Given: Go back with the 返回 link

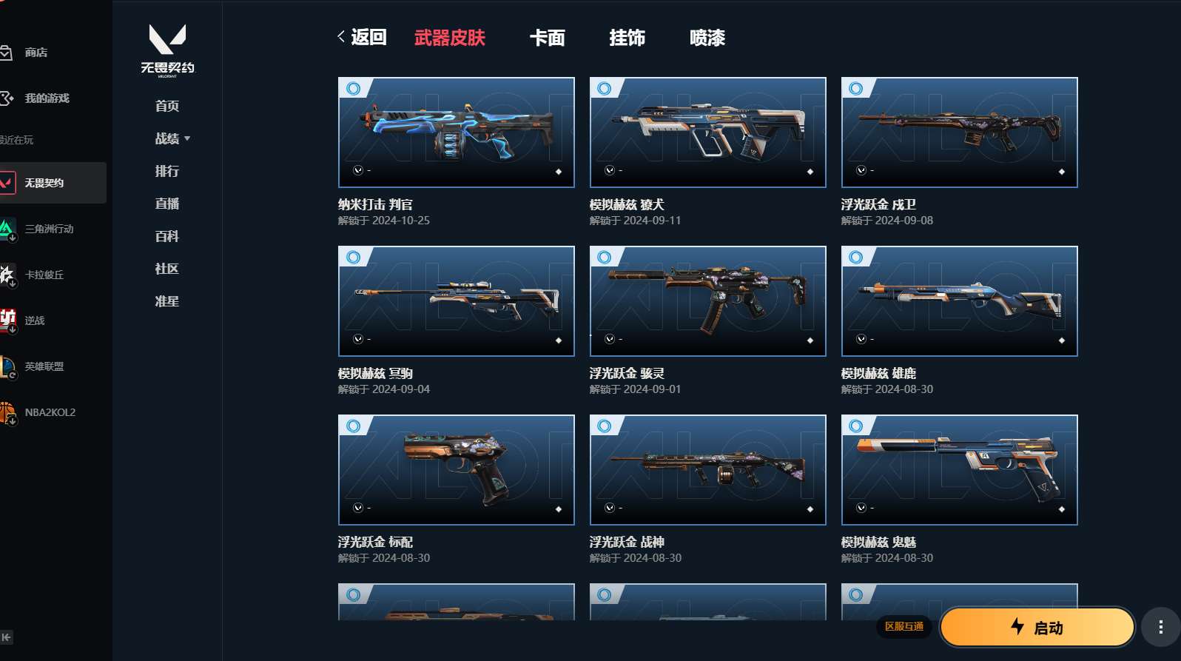Looking at the screenshot, I should point(363,37).
